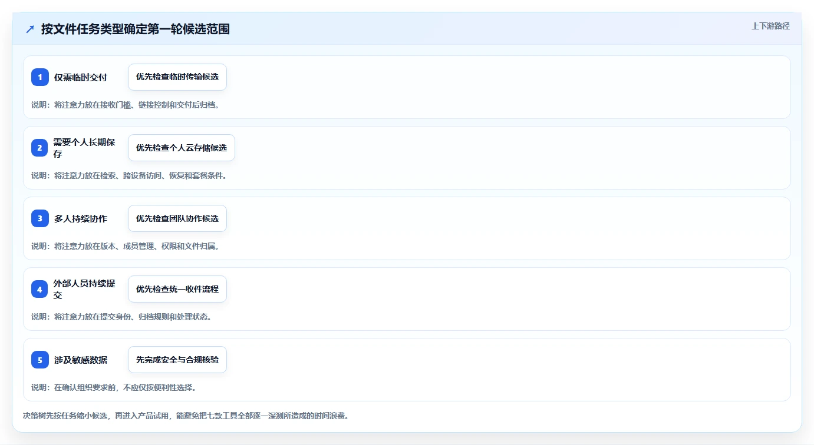Select the 多人持续协作 condition label

[x=81, y=218]
